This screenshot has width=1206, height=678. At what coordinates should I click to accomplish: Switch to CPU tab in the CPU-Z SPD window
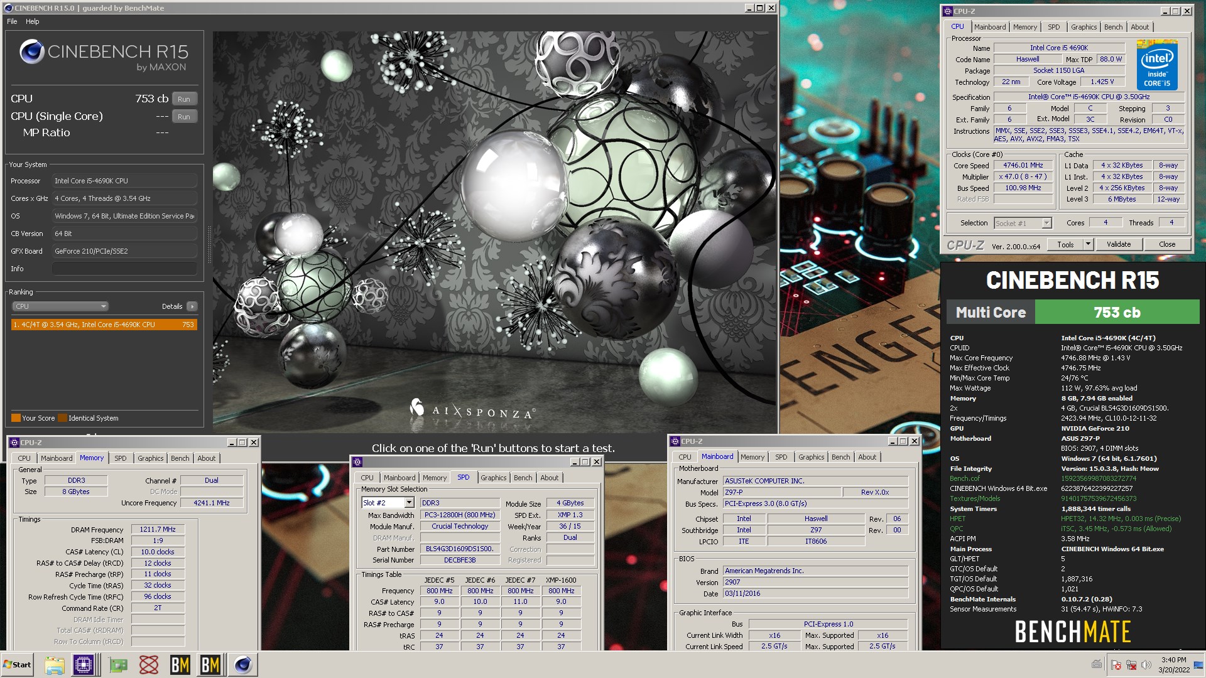367,478
